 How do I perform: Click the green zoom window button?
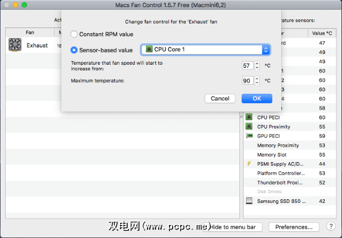pos(24,5)
